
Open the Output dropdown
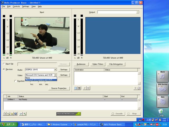pyautogui.click(x=138, y=12)
